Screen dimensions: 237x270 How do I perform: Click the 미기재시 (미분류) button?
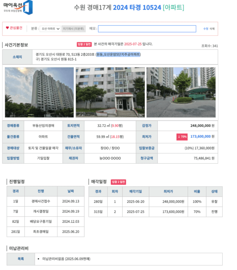click(x=74, y=28)
